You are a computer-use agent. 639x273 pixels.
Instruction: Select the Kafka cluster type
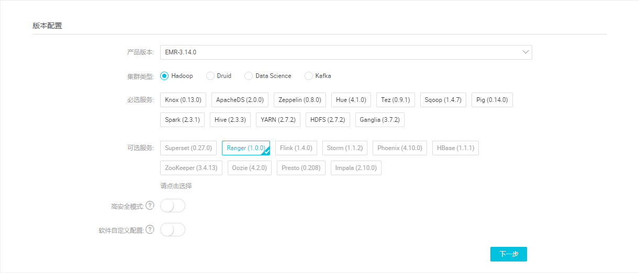(x=309, y=76)
